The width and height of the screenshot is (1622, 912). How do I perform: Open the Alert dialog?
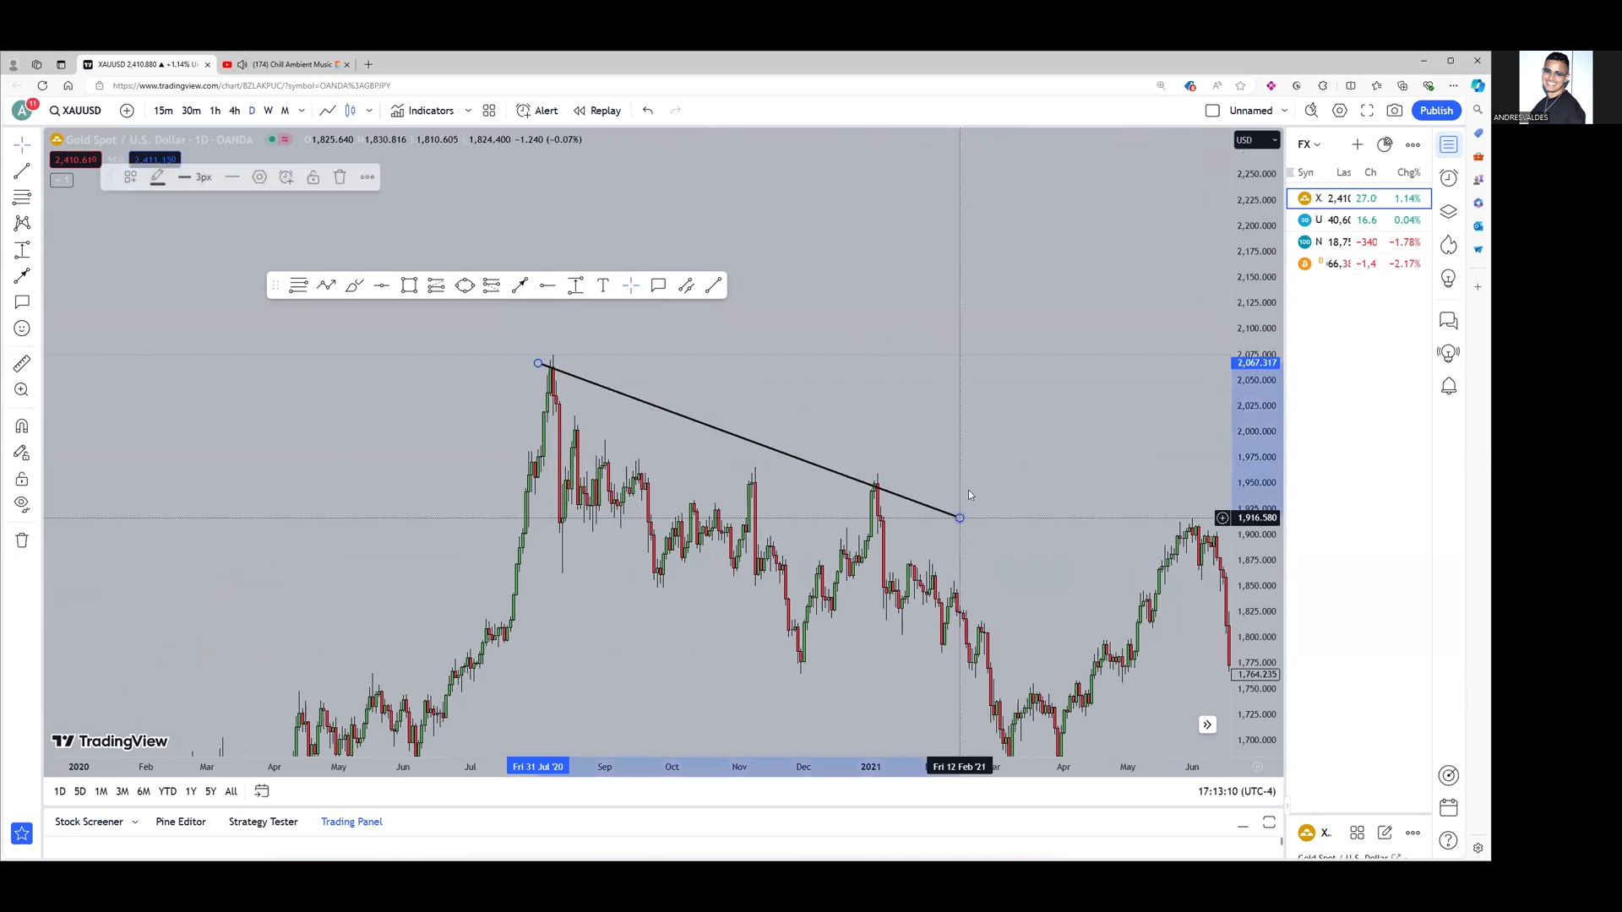coord(537,111)
